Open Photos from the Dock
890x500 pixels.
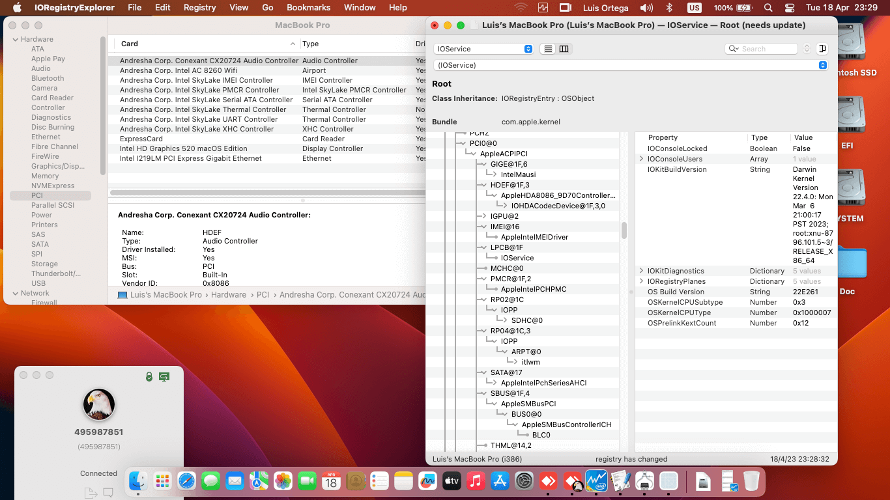283,481
